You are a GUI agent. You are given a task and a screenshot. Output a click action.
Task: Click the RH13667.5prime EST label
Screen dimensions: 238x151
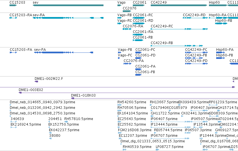[164, 102]
